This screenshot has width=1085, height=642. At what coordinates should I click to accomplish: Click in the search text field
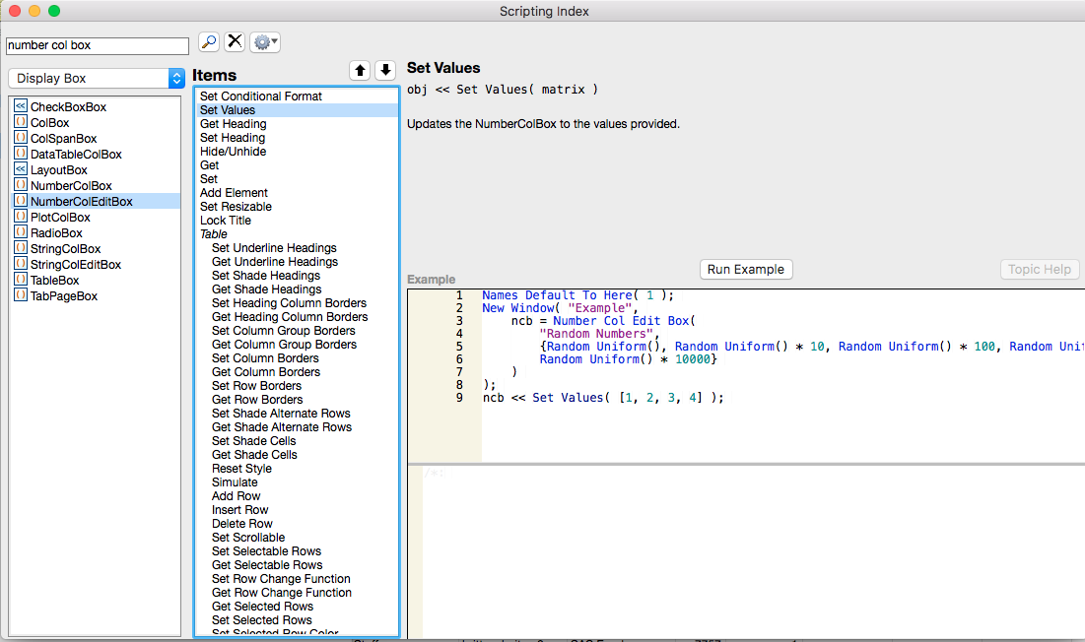click(x=97, y=45)
